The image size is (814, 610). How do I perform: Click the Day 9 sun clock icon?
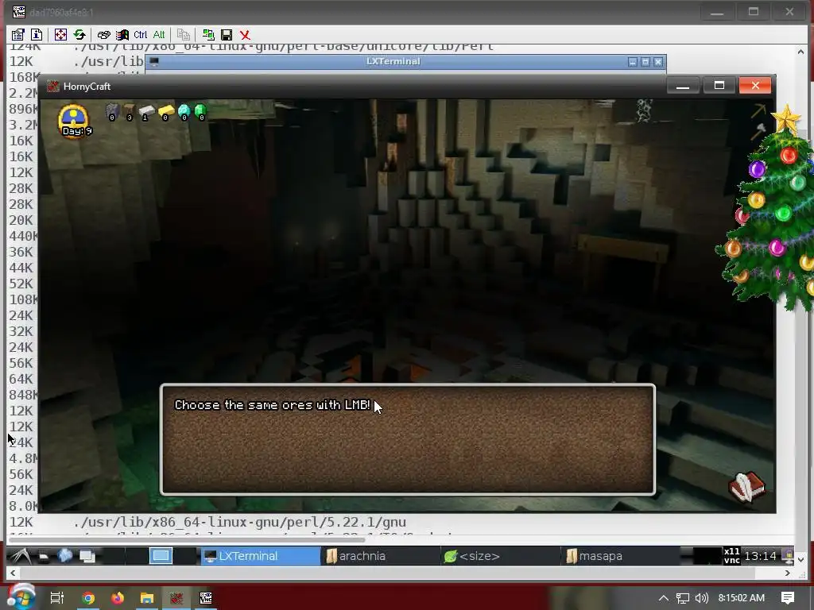(x=74, y=121)
